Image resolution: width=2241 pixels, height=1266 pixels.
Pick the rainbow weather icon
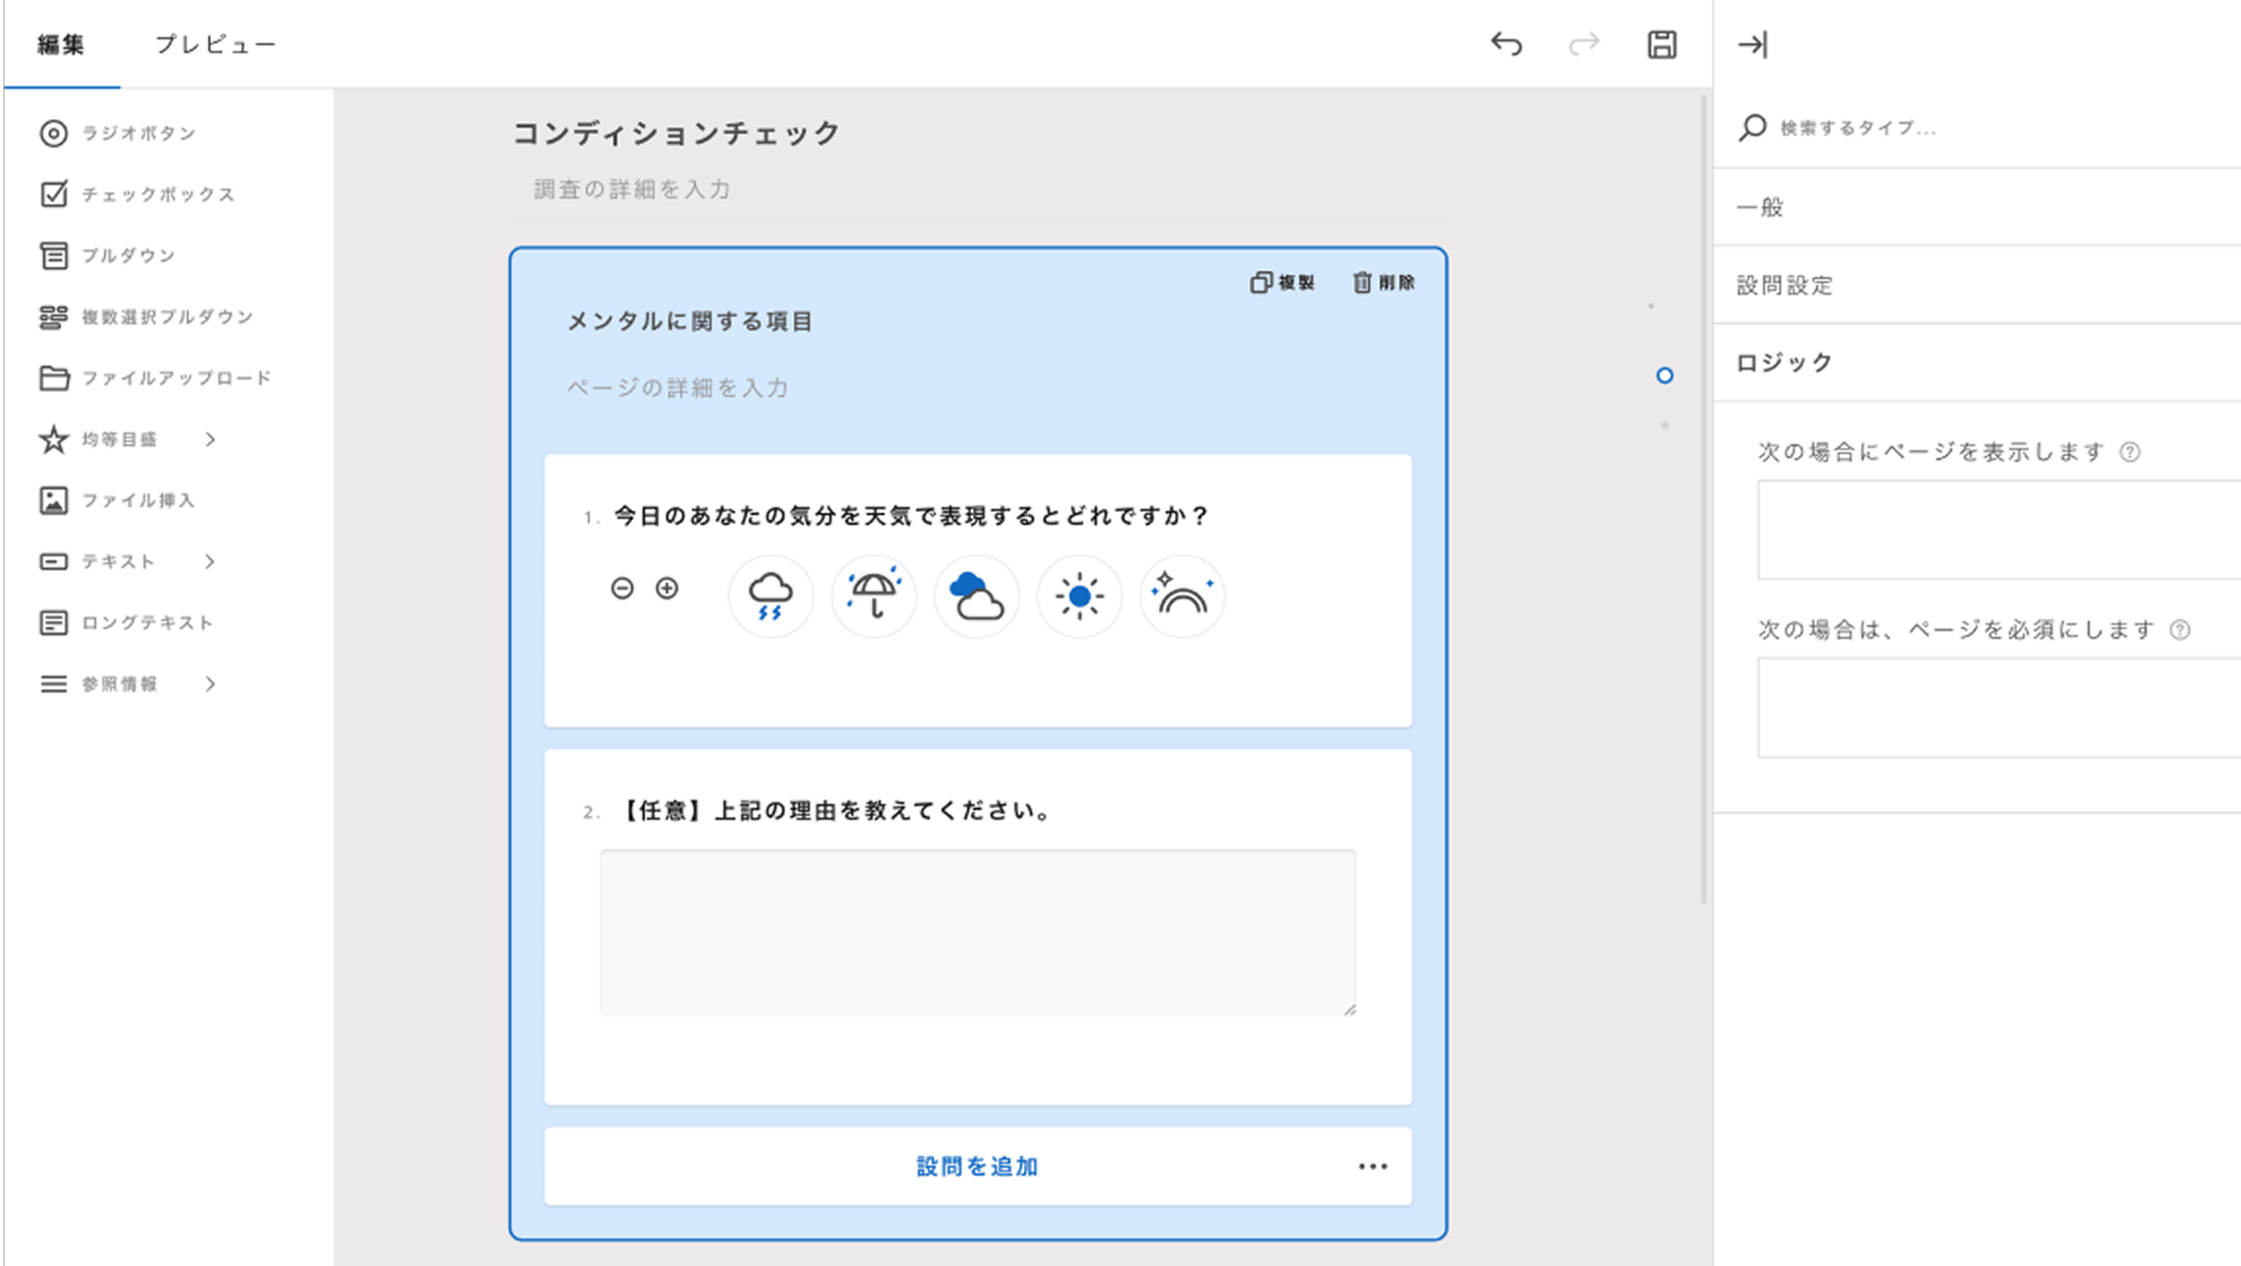1182,596
